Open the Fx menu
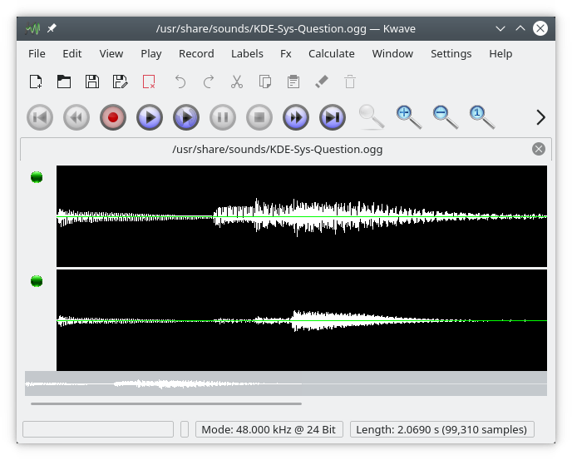Viewport: 572px width, 460px height. tap(285, 53)
